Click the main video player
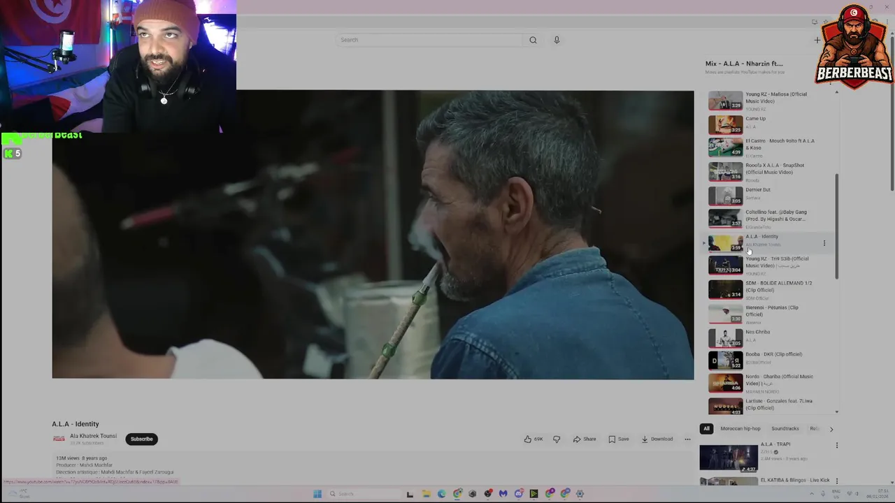 (x=373, y=235)
